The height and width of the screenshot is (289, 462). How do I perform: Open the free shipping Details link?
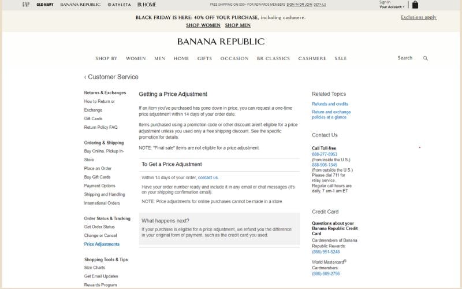pyautogui.click(x=320, y=5)
